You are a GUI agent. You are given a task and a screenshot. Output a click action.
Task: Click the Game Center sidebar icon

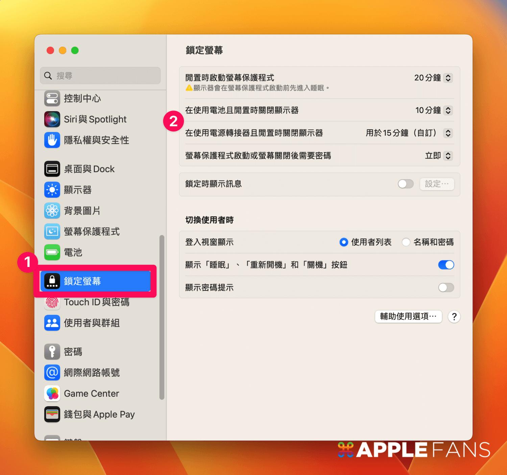[x=91, y=393]
